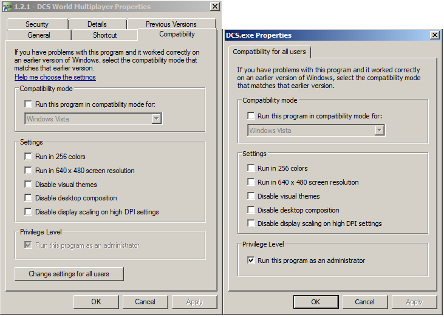Click OK in DCS.exe Properties
Image resolution: width=444 pixels, height=317 pixels.
(316, 302)
